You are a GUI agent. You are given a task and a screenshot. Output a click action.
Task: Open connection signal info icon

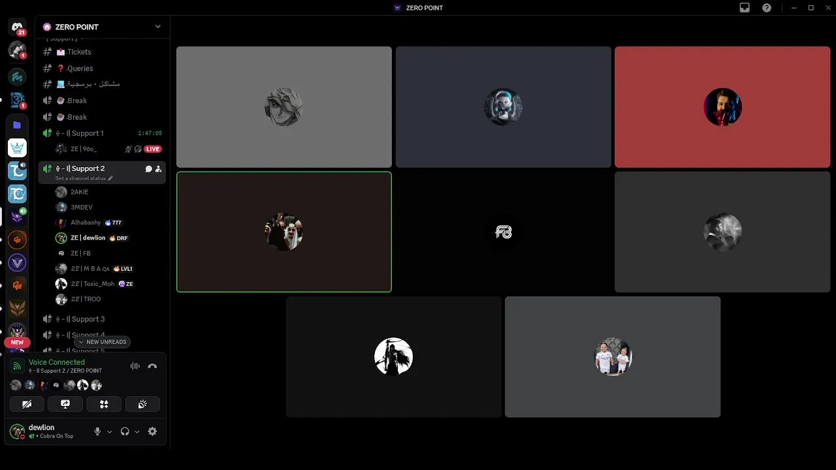pyautogui.click(x=18, y=366)
